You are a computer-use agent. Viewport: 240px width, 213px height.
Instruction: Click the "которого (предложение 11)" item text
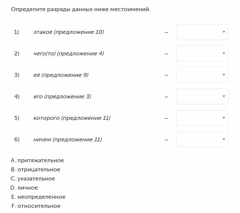coord(72,118)
